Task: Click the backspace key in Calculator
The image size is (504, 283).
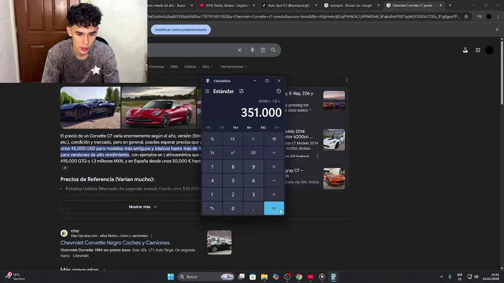Action: [274, 139]
